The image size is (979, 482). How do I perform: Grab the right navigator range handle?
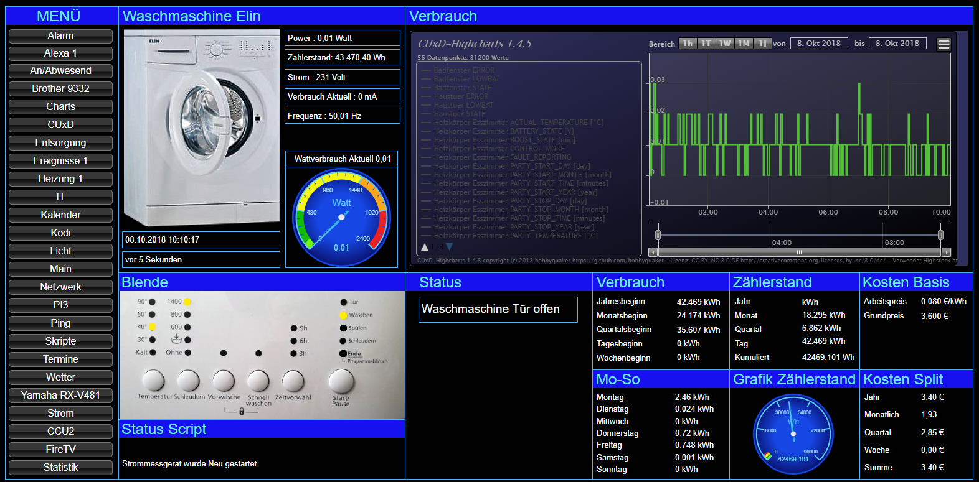pos(940,235)
